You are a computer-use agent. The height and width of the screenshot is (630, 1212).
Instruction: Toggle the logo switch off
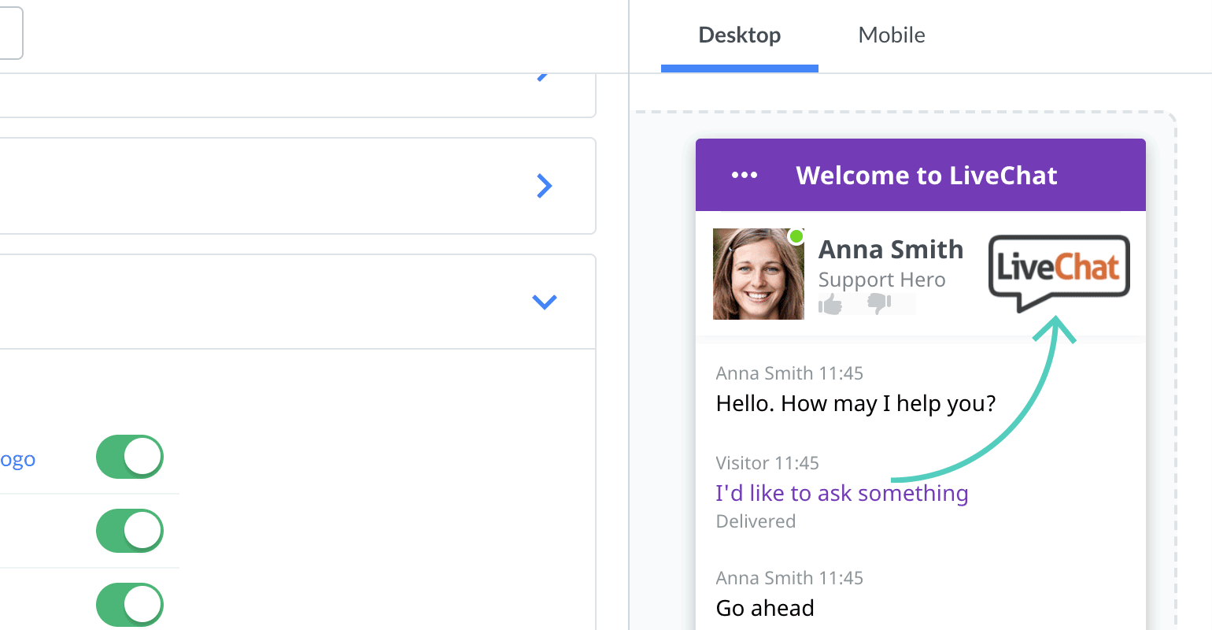[x=130, y=457]
